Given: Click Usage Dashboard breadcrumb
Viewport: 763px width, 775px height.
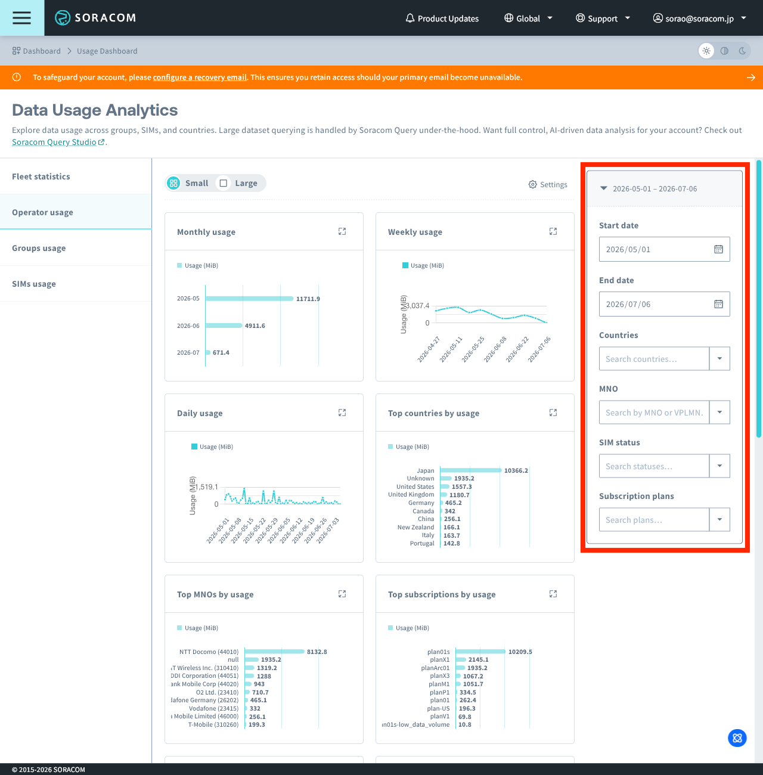Looking at the screenshot, I should point(107,51).
